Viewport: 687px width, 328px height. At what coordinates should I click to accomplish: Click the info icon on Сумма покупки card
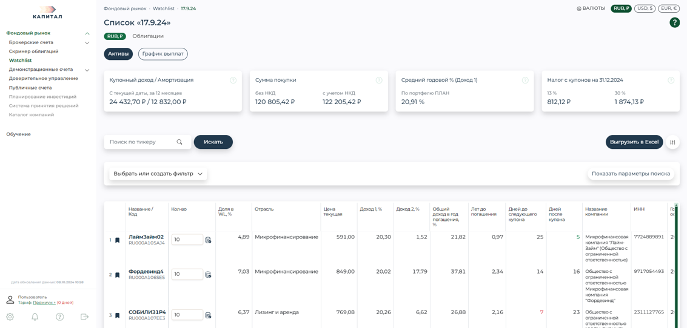(379, 80)
